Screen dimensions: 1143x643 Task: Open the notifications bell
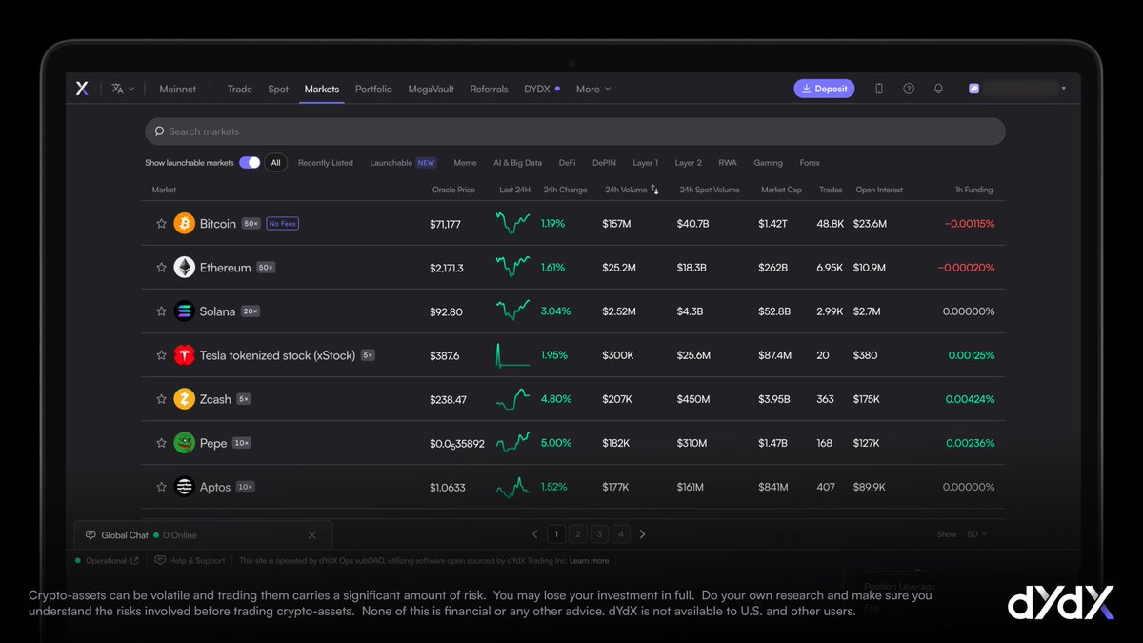point(938,89)
